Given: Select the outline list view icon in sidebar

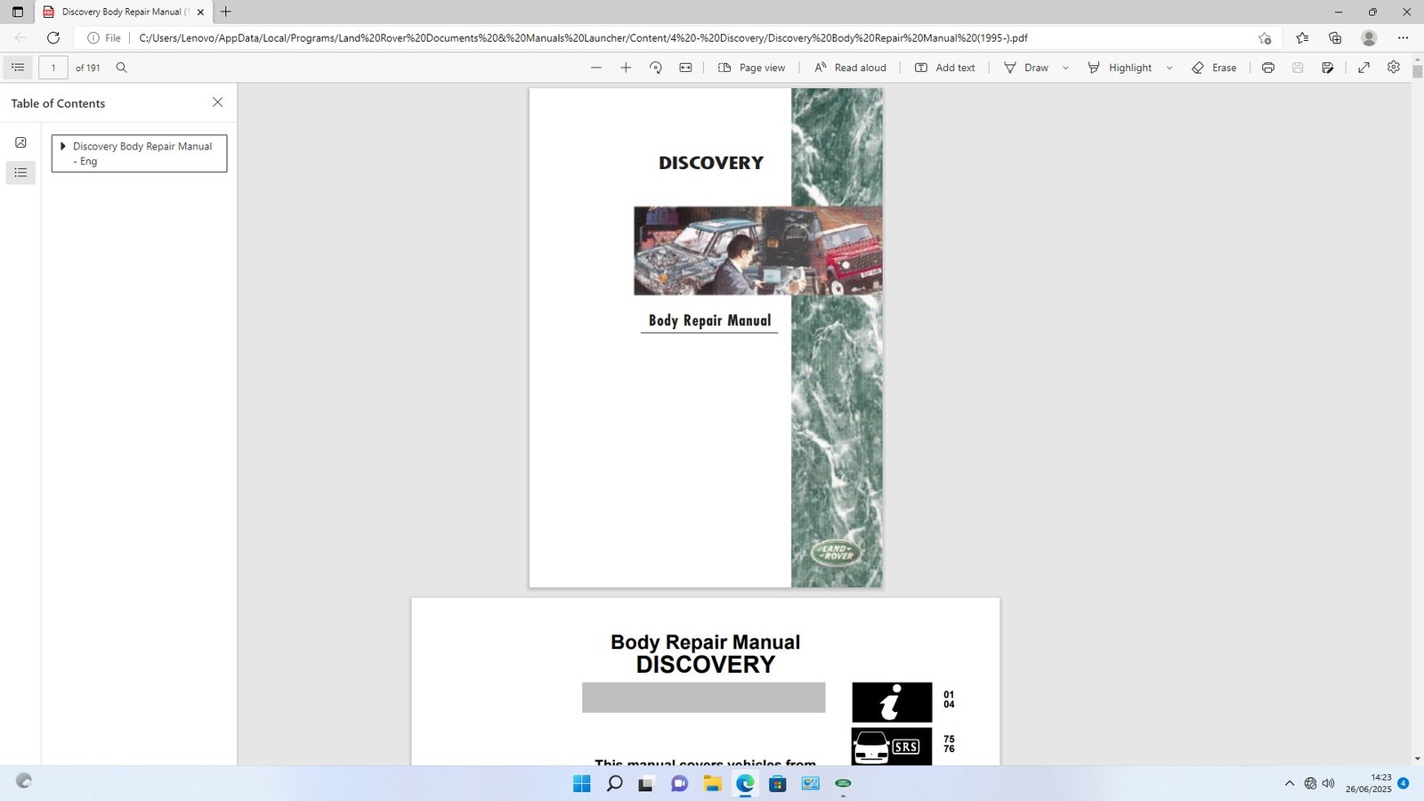Looking at the screenshot, I should click(x=20, y=173).
